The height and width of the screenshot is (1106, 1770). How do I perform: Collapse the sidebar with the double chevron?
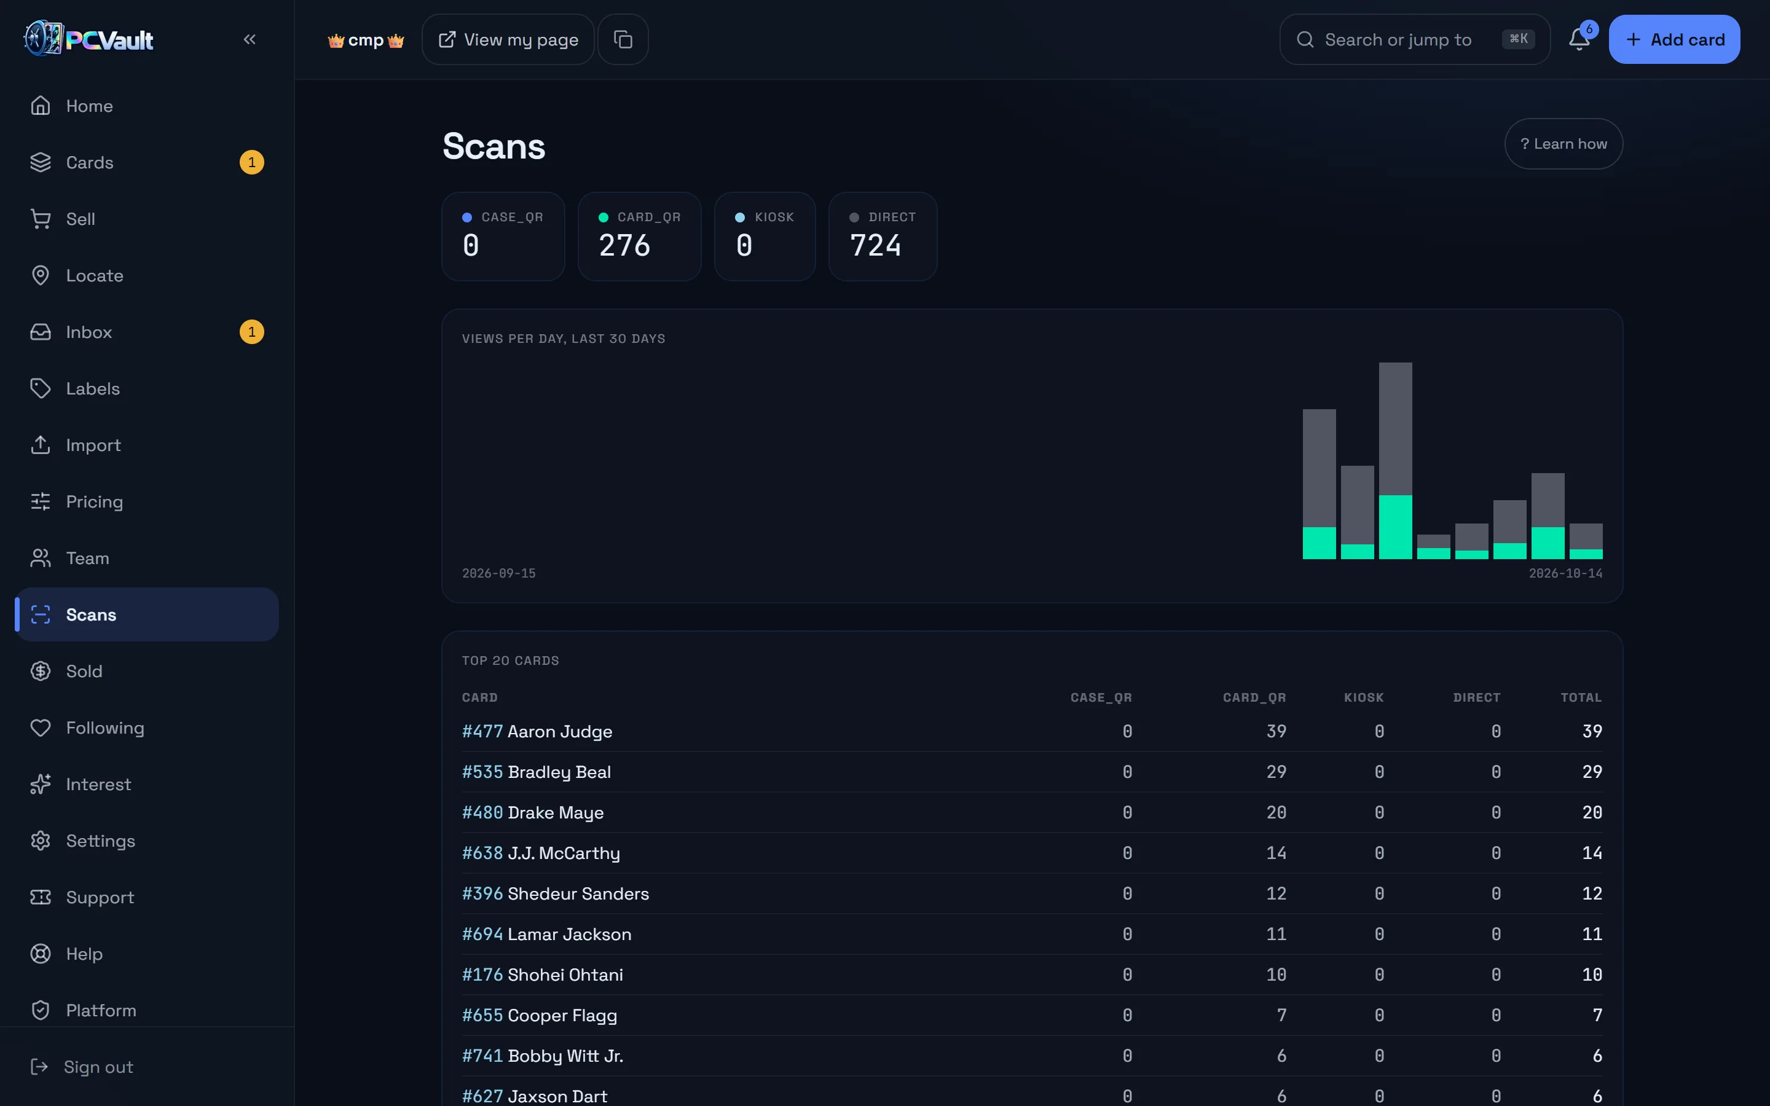click(x=250, y=39)
